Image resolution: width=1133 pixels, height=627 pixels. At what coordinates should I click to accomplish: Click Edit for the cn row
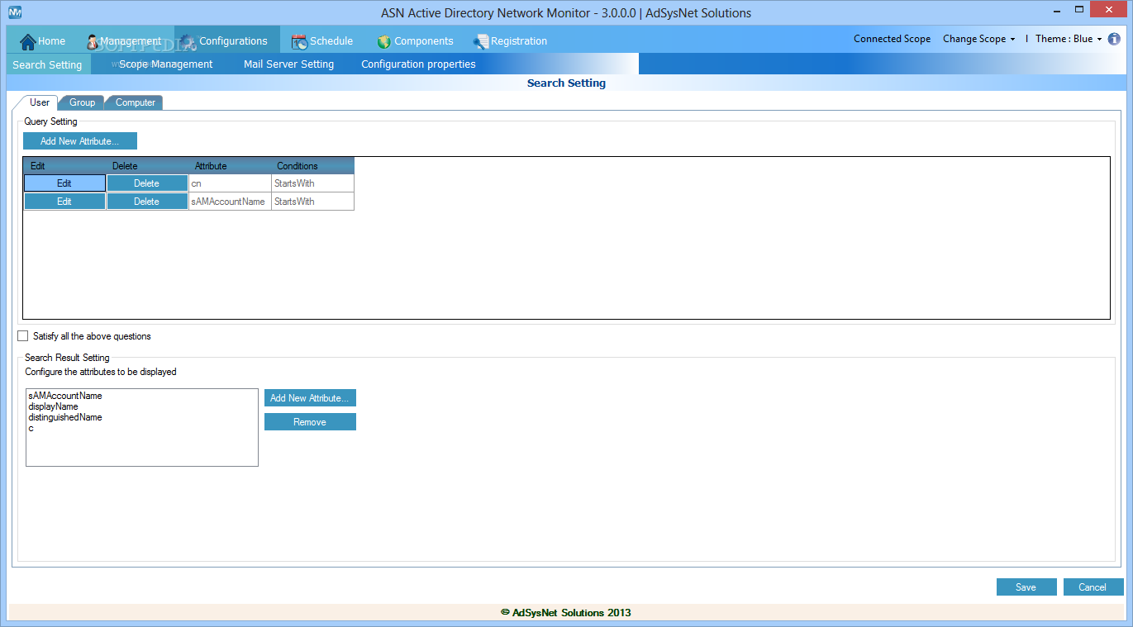pos(64,183)
